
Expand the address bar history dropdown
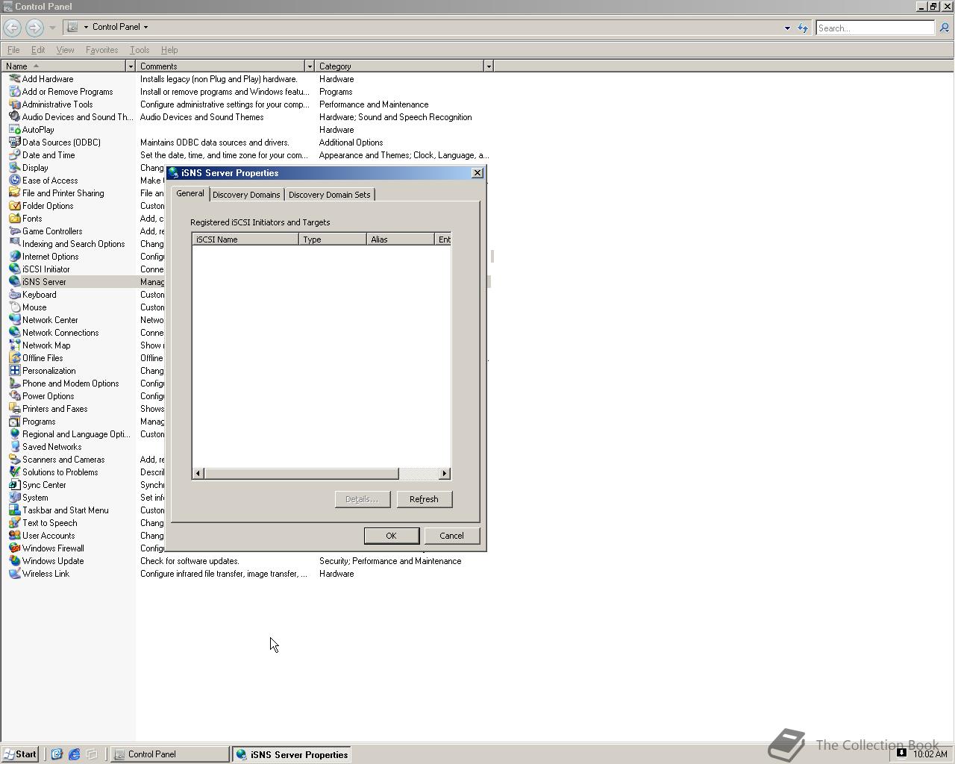(x=787, y=28)
